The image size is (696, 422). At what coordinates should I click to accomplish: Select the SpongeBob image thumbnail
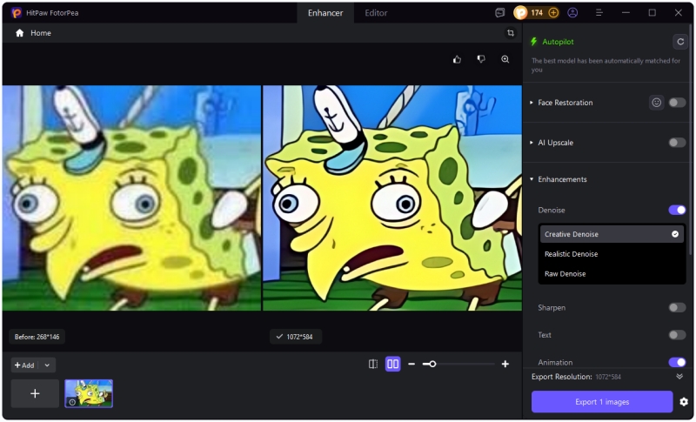click(89, 393)
